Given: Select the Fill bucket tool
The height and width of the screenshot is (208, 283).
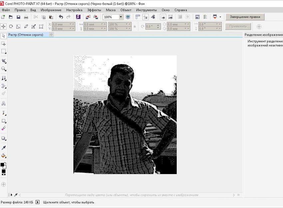Looking at the screenshot, I should pyautogui.click(x=4, y=155).
